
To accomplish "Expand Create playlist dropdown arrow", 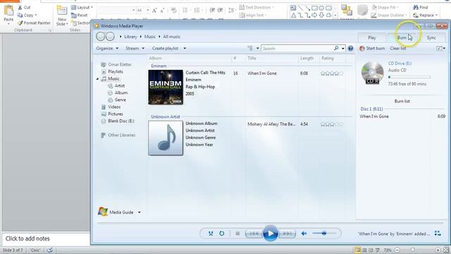I will click(x=185, y=49).
